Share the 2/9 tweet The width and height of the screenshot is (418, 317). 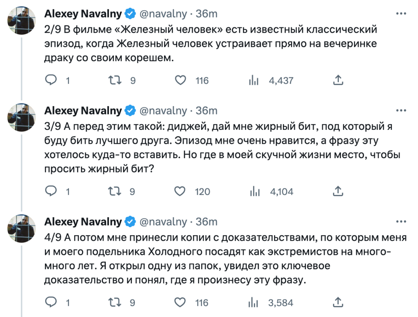tap(338, 80)
